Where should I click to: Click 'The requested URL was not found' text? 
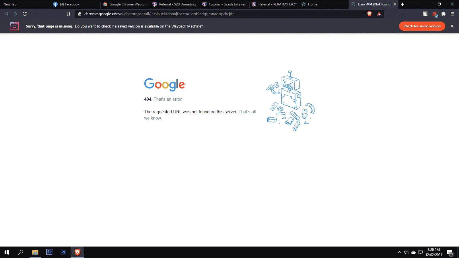190,112
